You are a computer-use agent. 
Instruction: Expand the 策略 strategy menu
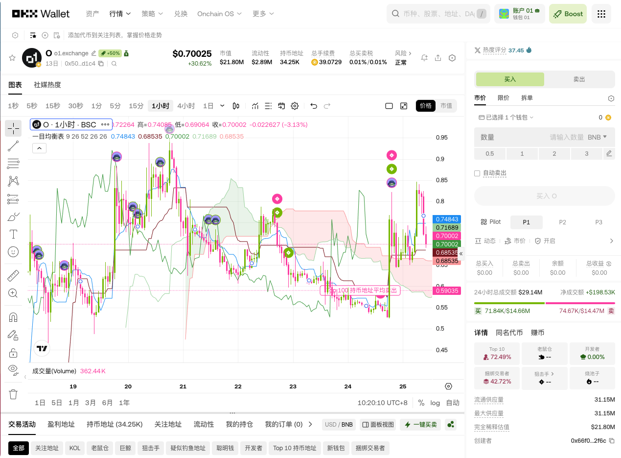[152, 14]
